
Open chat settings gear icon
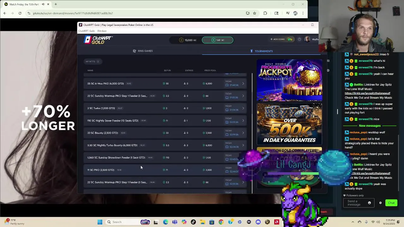click(x=380, y=203)
